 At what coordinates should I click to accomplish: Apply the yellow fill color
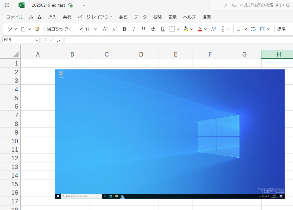tap(186, 29)
